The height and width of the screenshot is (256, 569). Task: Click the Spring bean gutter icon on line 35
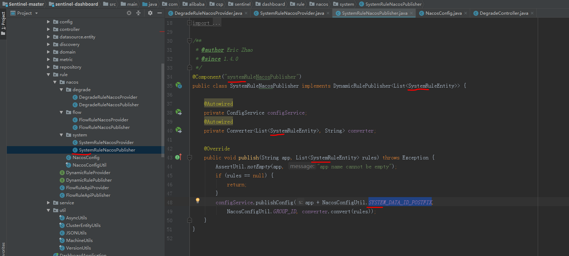click(179, 85)
